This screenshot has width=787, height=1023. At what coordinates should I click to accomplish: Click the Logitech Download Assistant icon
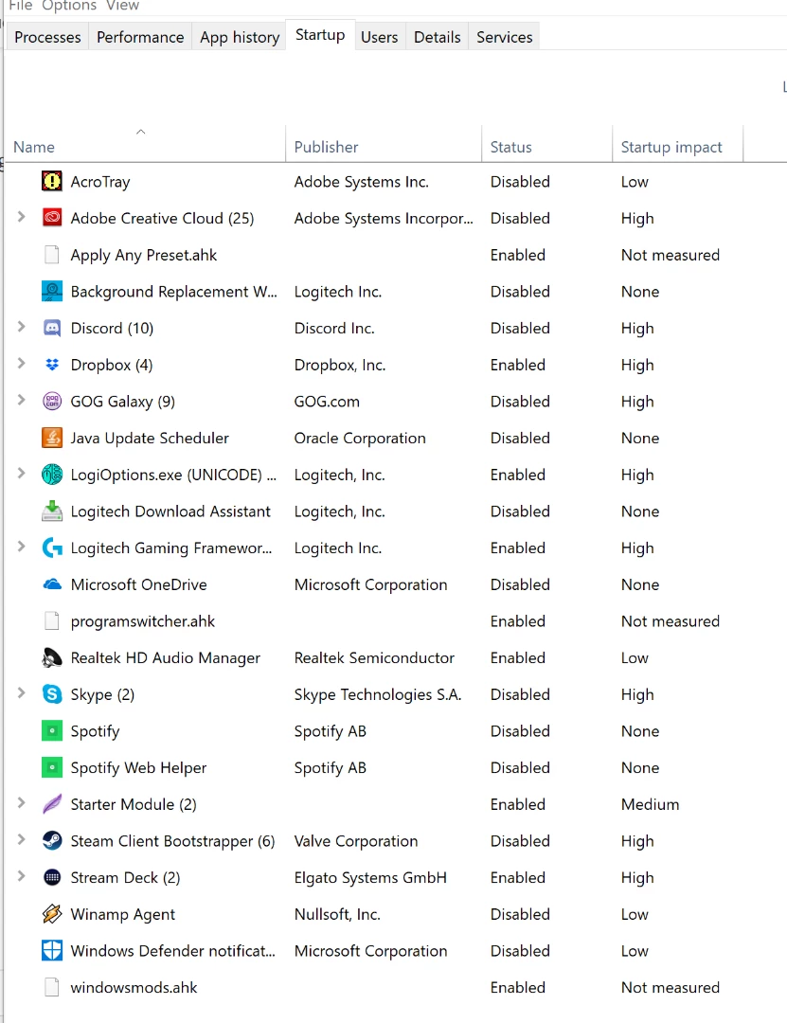52,511
